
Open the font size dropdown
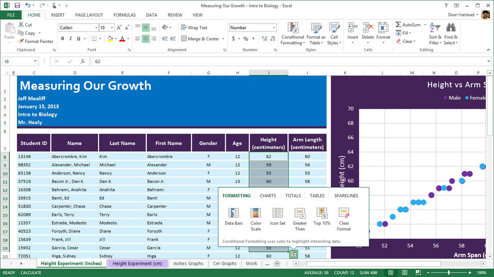coord(112,28)
